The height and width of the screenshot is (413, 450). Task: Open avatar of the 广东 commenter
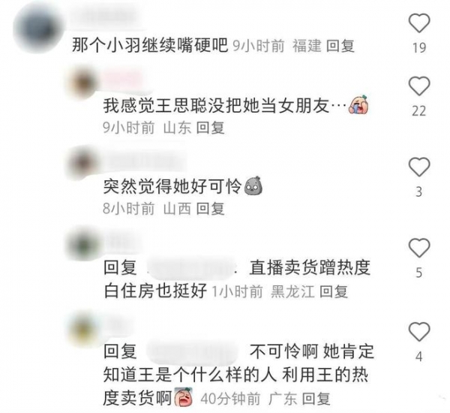click(83, 328)
